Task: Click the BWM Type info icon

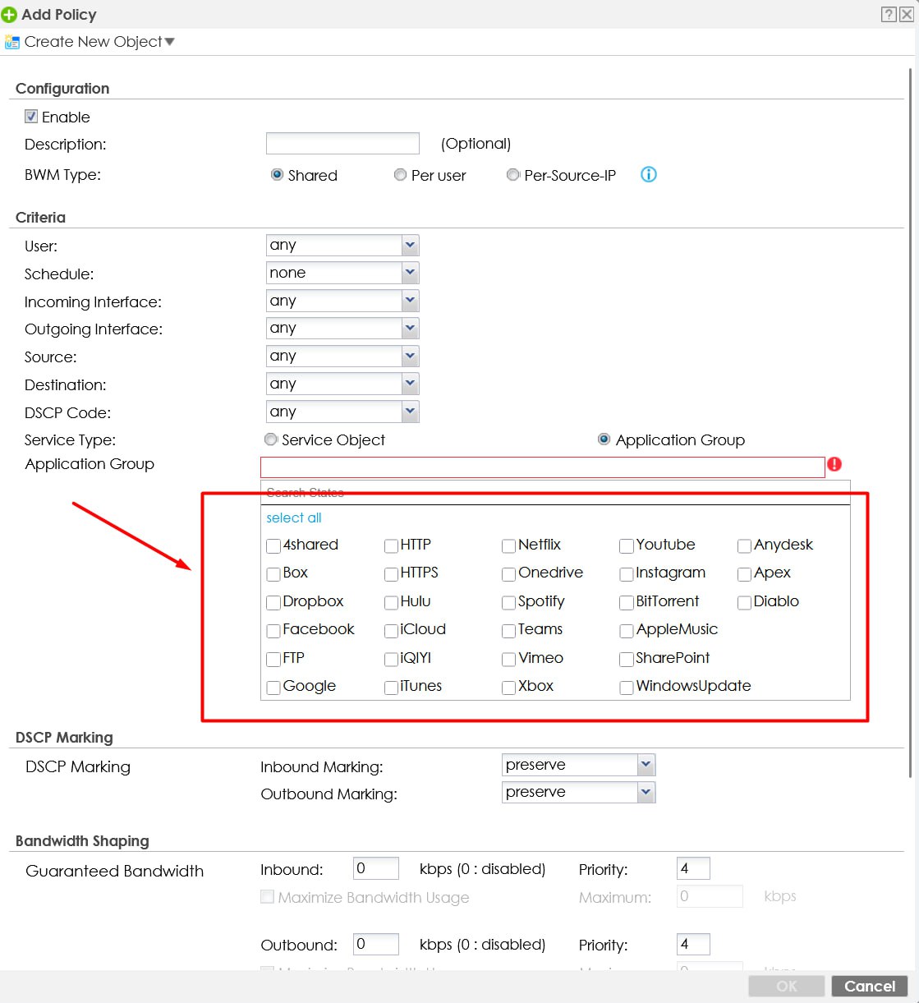Action: [649, 174]
